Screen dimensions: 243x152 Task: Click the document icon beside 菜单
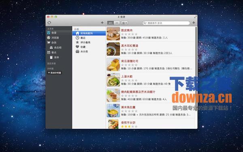[51, 58]
